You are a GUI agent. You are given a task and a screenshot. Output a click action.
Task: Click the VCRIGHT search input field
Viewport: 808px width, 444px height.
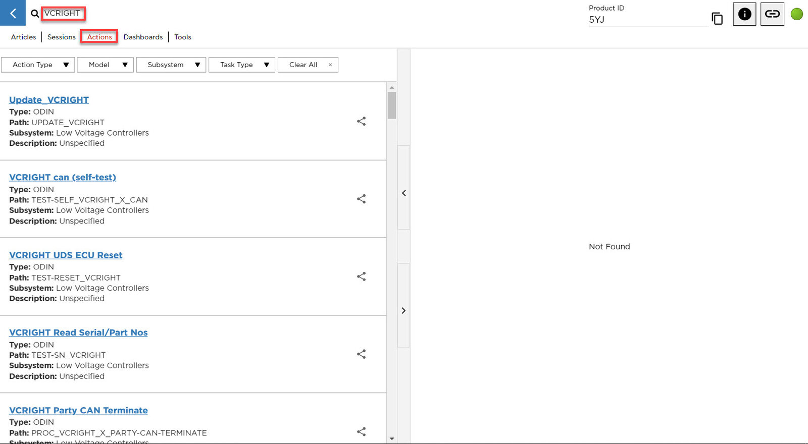pyautogui.click(x=63, y=13)
